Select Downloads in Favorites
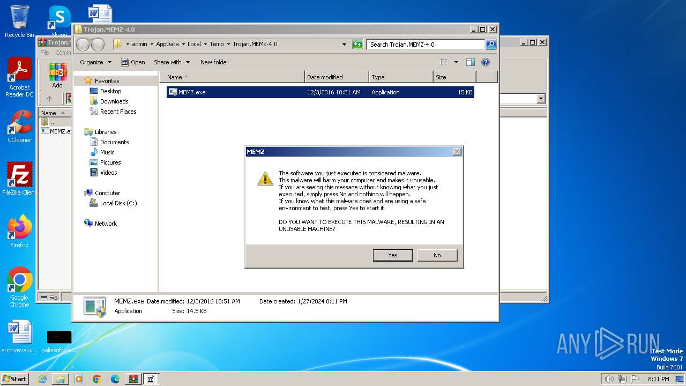 point(114,101)
